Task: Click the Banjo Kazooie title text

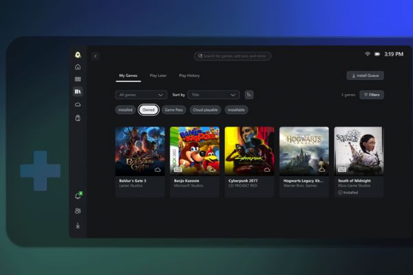Action: [187, 181]
